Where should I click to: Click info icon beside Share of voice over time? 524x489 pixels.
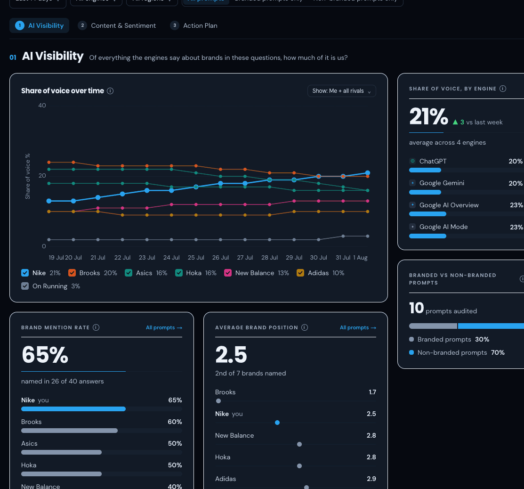point(110,91)
